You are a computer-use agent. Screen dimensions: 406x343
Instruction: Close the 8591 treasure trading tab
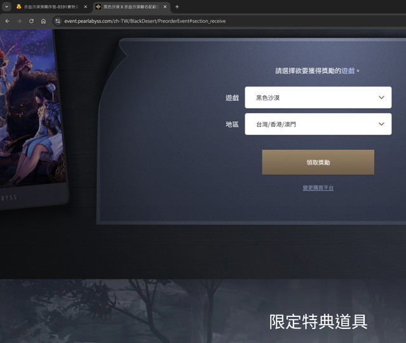85,6
